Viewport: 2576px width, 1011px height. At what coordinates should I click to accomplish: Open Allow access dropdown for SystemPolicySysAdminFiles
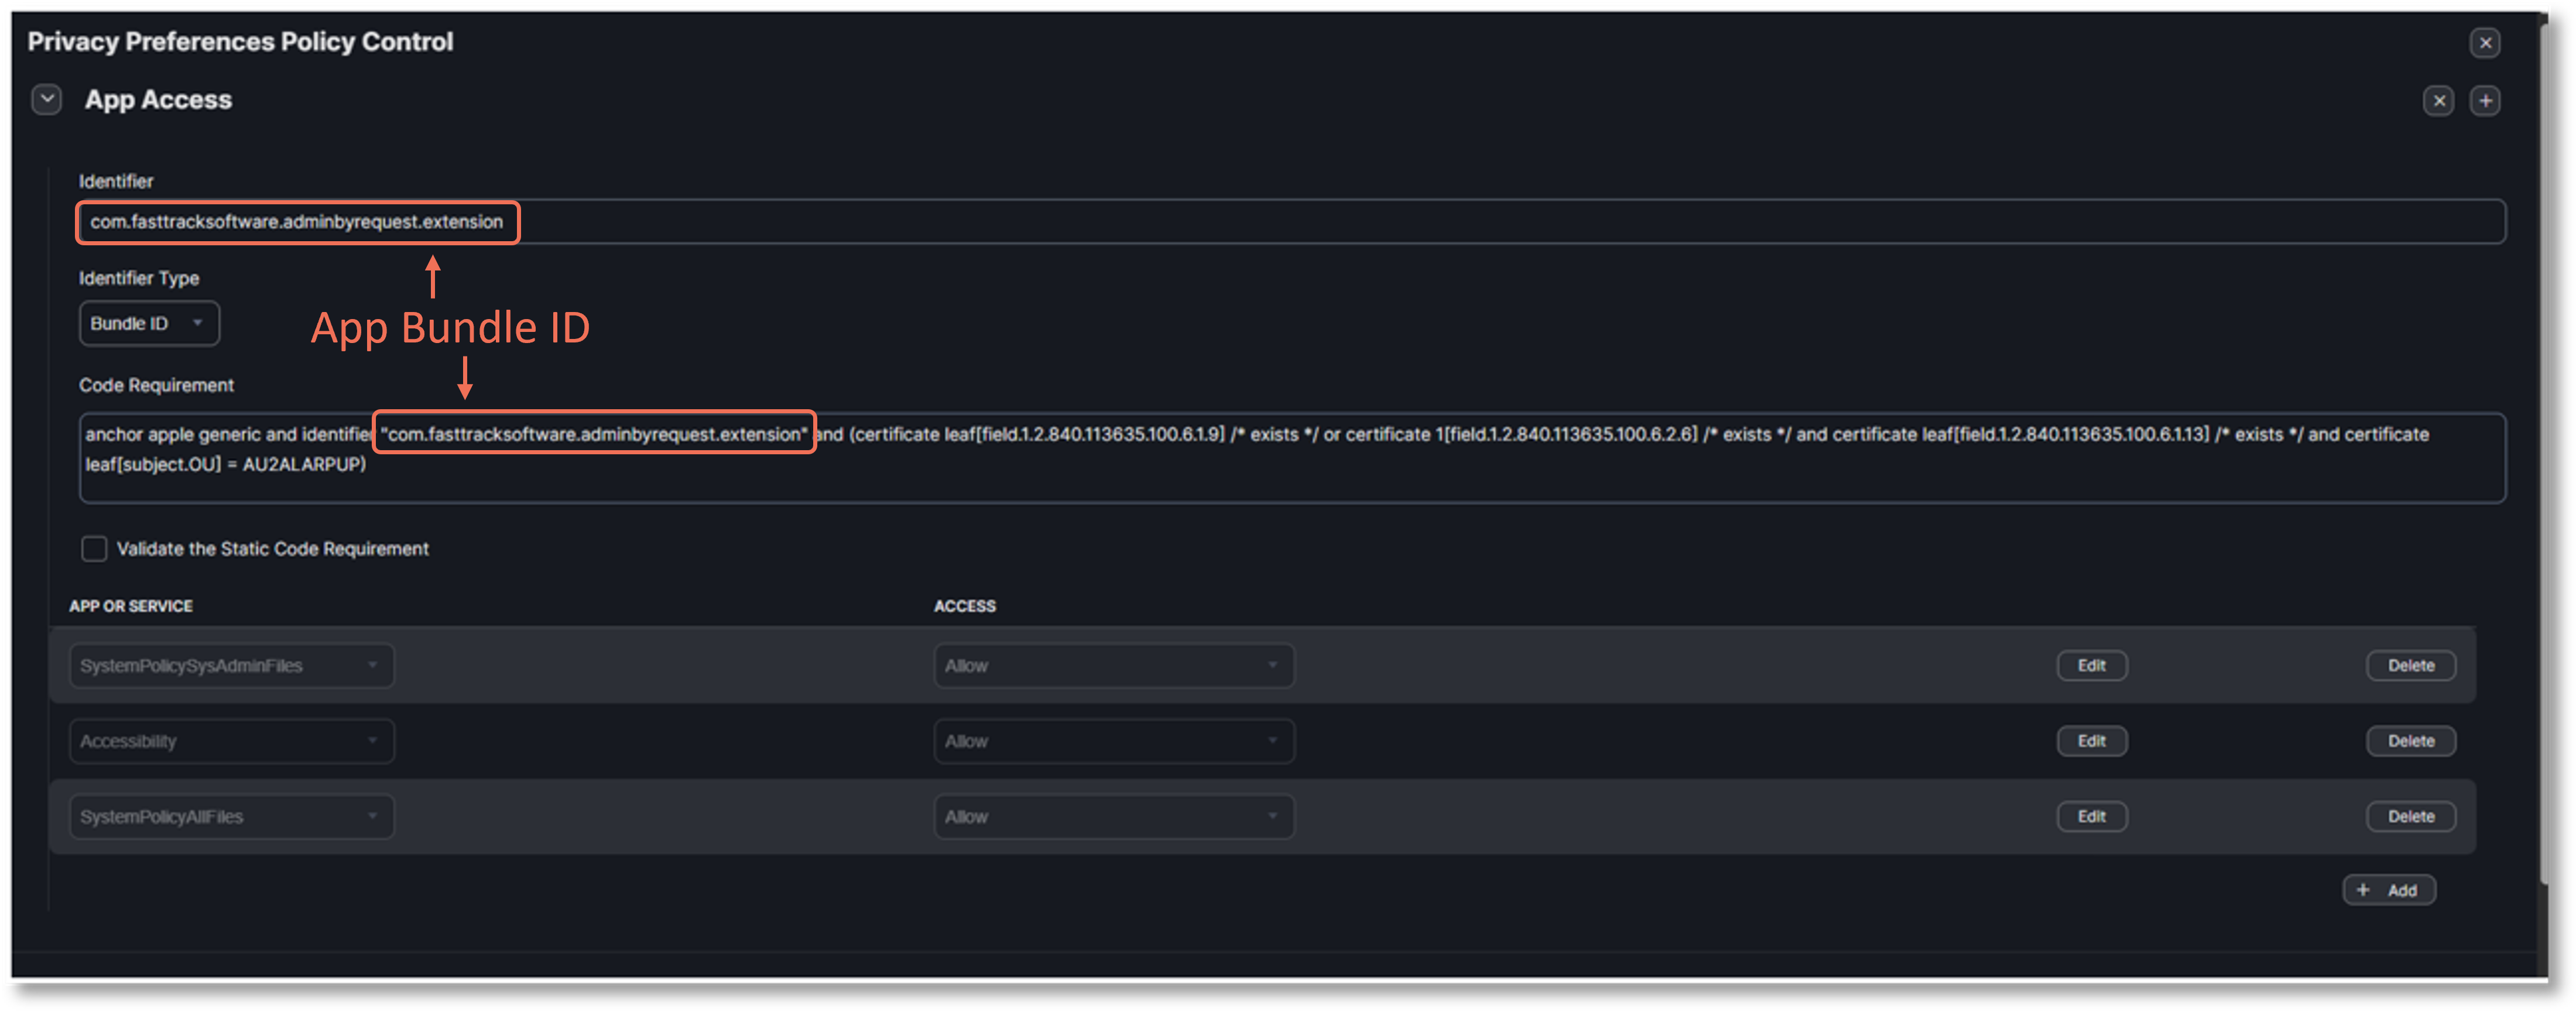pyautogui.click(x=1114, y=665)
